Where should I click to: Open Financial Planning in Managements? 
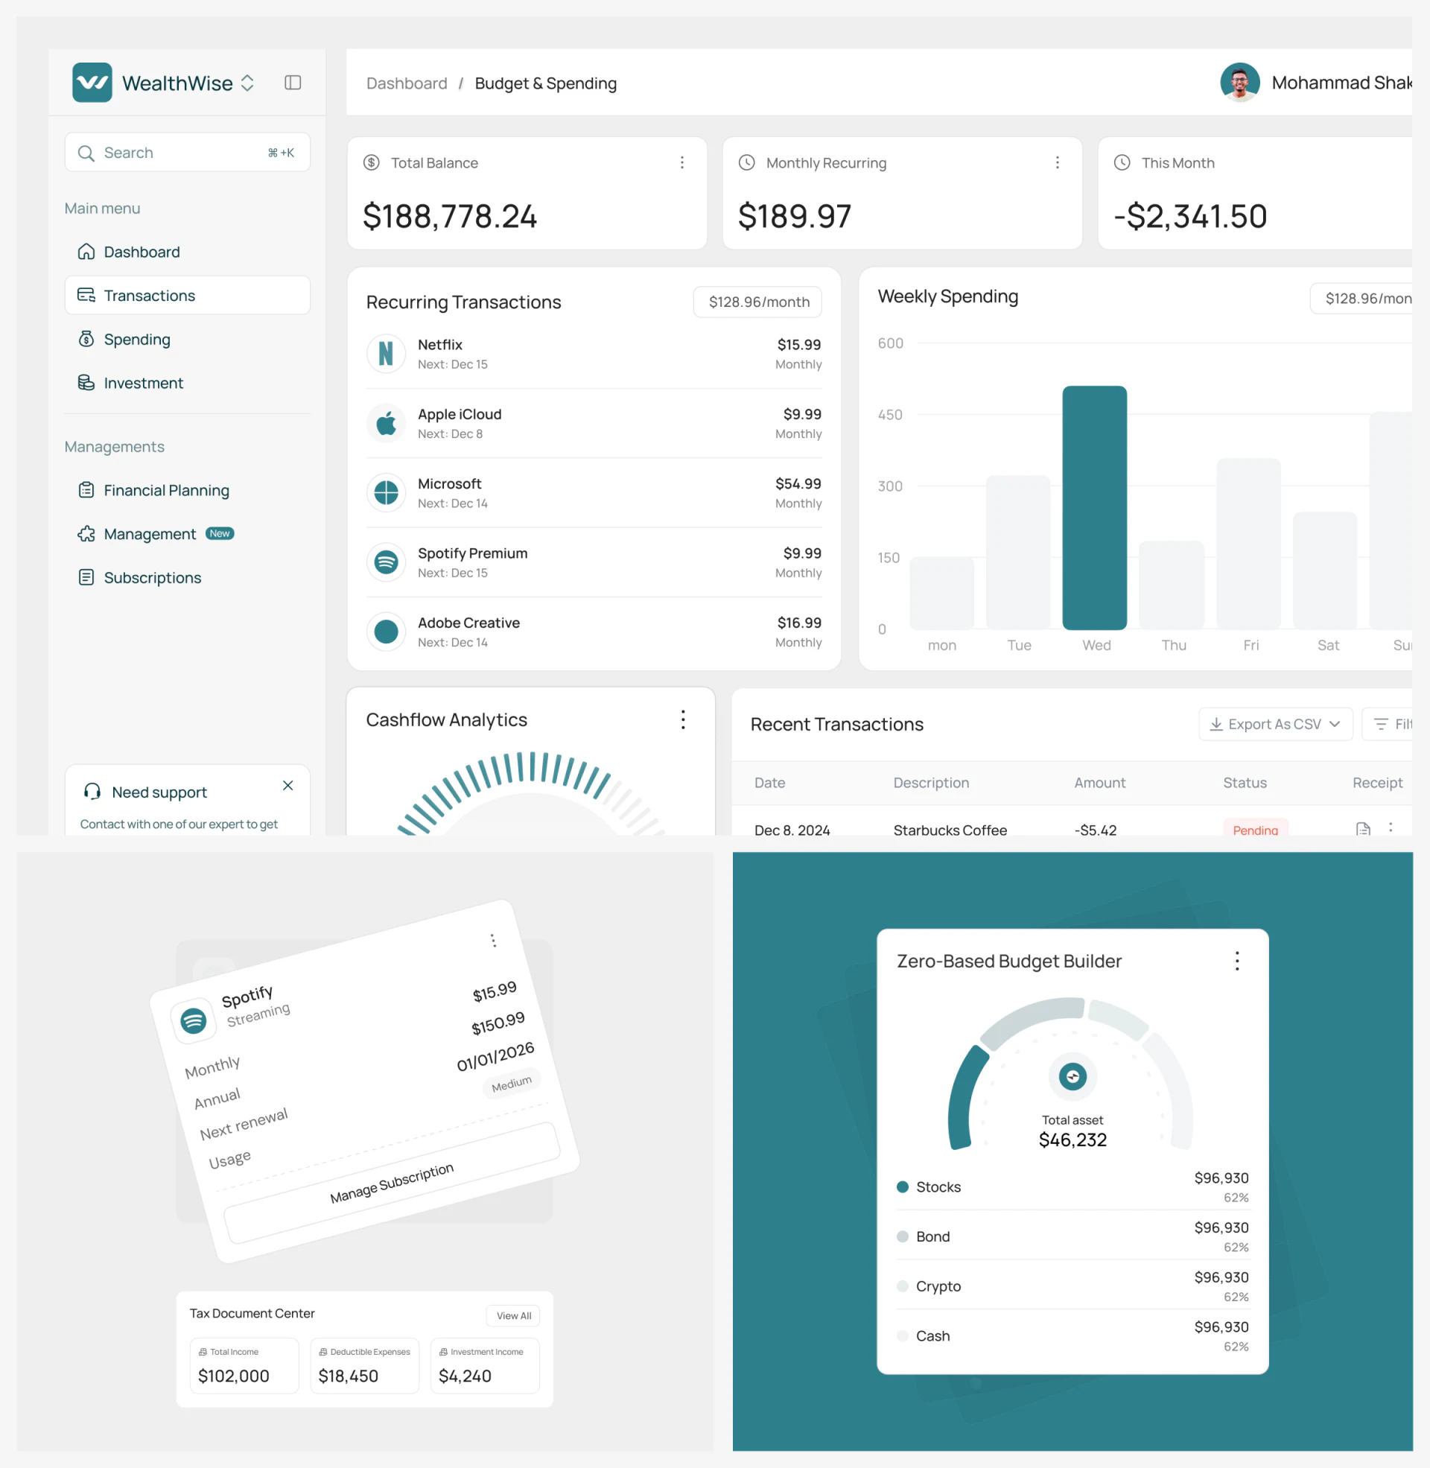[187, 490]
